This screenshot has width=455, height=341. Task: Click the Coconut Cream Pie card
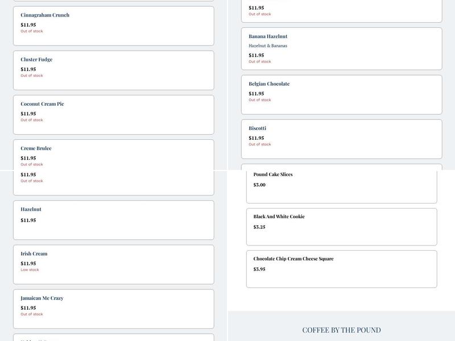point(113,114)
